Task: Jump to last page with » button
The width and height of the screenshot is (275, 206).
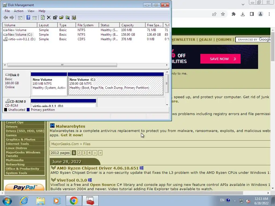Action: [x=100, y=153]
